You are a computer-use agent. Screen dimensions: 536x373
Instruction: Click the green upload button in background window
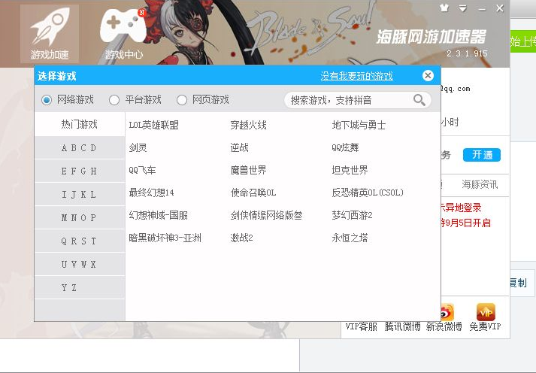[x=523, y=41]
